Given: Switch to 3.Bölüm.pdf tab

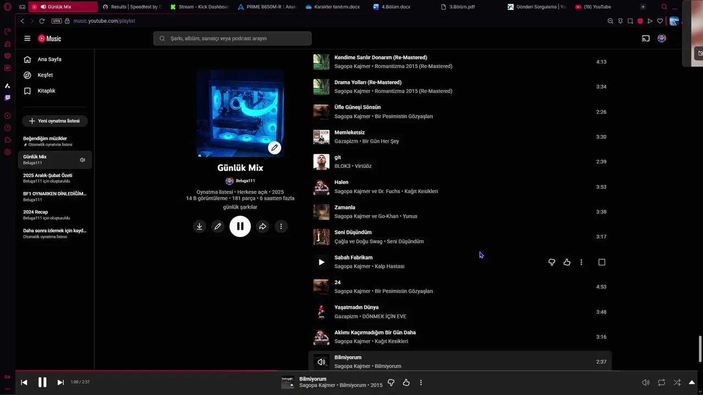Looking at the screenshot, I should (x=470, y=7).
